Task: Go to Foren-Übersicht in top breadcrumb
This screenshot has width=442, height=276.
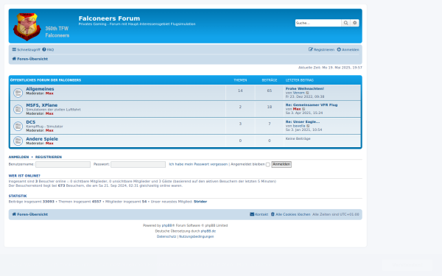Action: (30, 59)
